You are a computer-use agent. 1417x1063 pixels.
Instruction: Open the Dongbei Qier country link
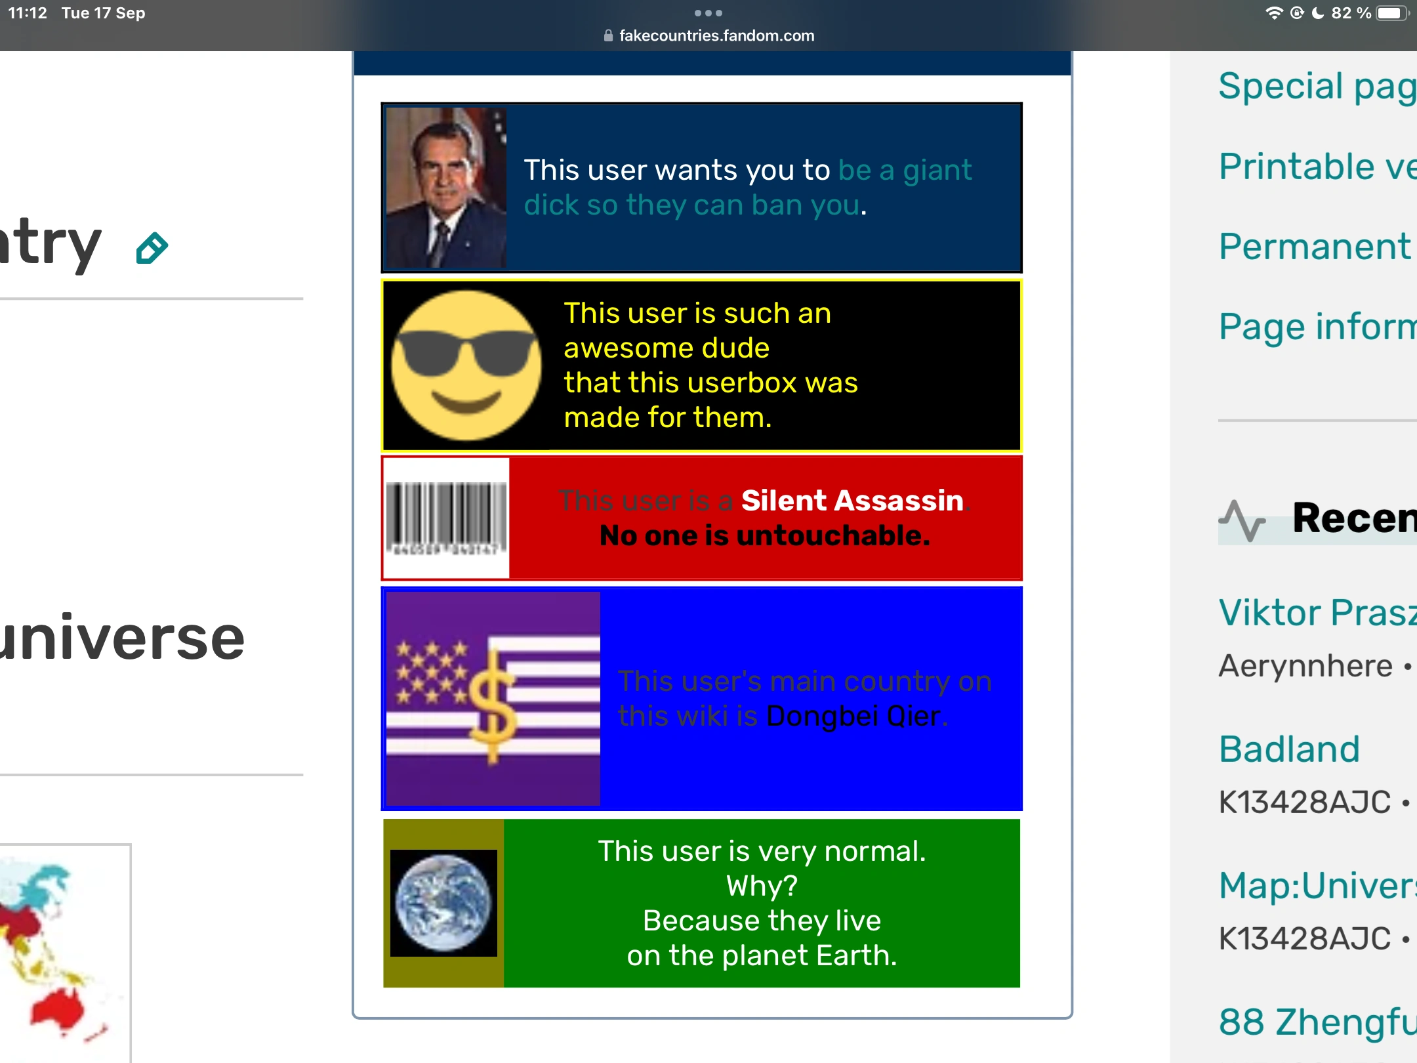pyautogui.click(x=853, y=716)
